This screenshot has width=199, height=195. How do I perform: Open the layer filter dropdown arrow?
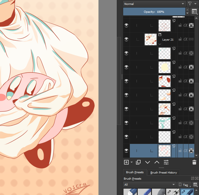195,4
